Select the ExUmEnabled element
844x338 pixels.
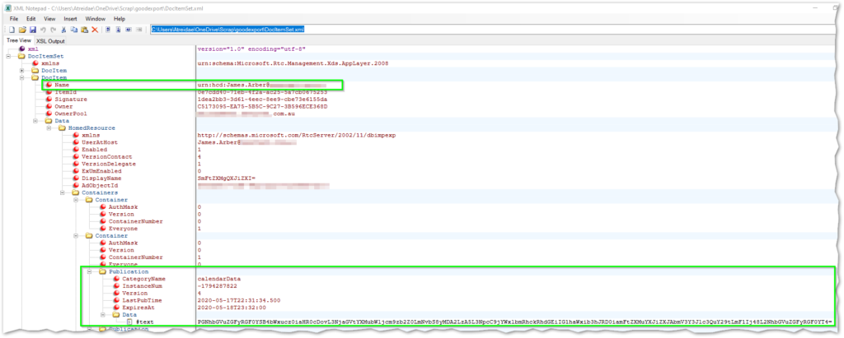tap(101, 171)
